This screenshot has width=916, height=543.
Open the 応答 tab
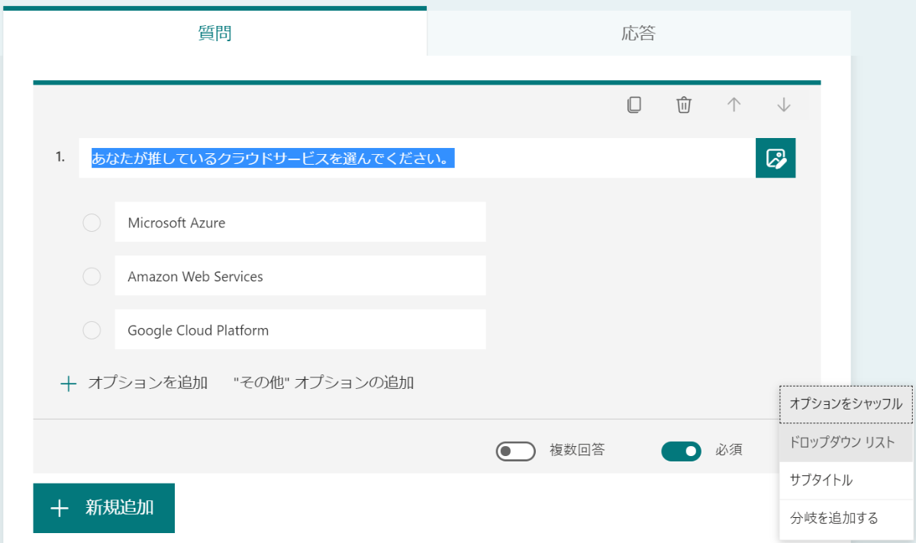point(639,33)
